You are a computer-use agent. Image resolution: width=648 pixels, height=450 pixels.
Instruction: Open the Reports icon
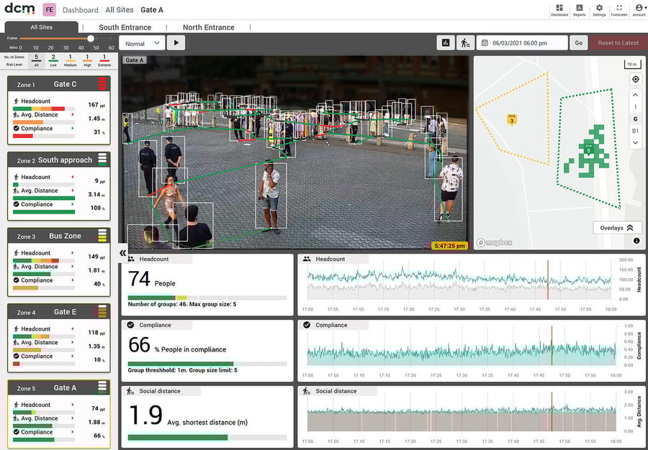point(580,9)
